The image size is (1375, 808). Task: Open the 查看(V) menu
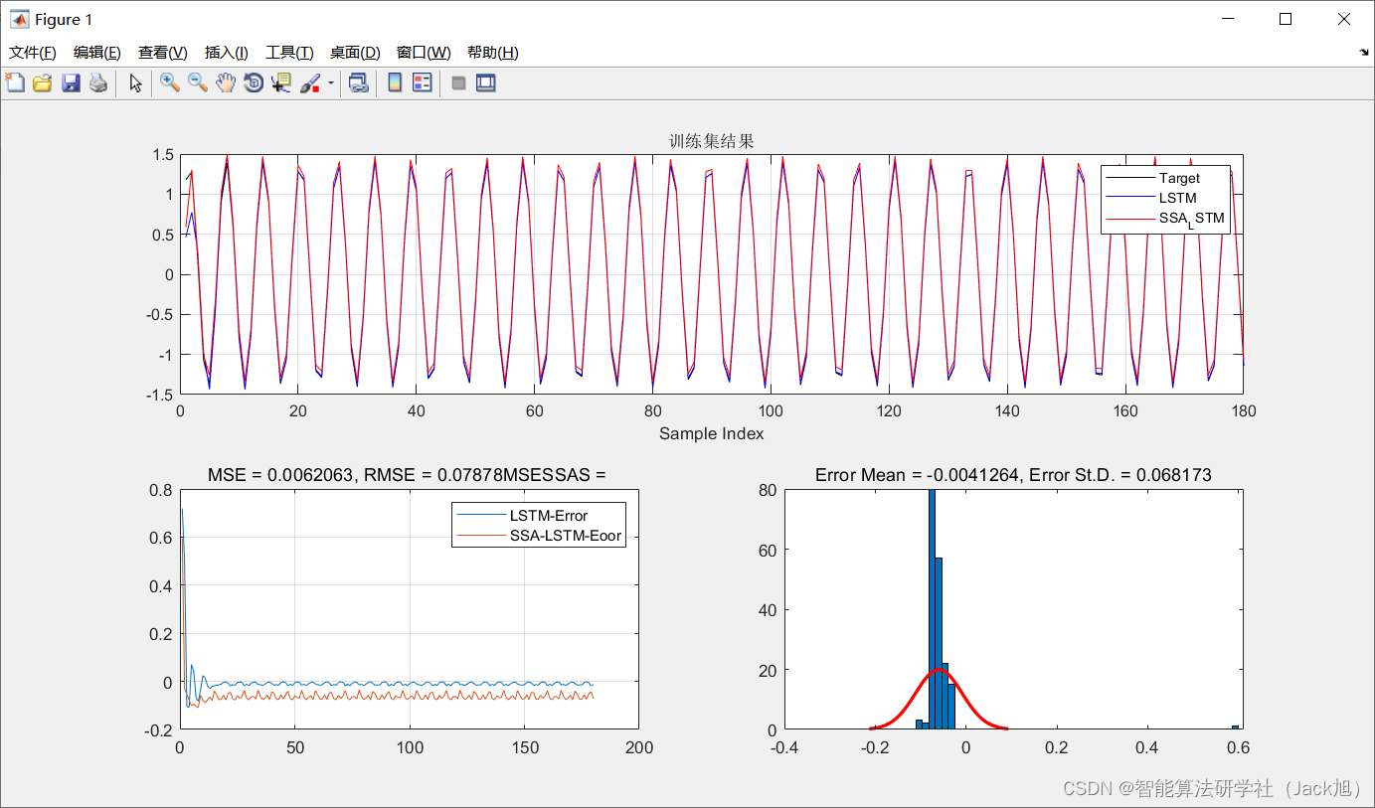[163, 53]
